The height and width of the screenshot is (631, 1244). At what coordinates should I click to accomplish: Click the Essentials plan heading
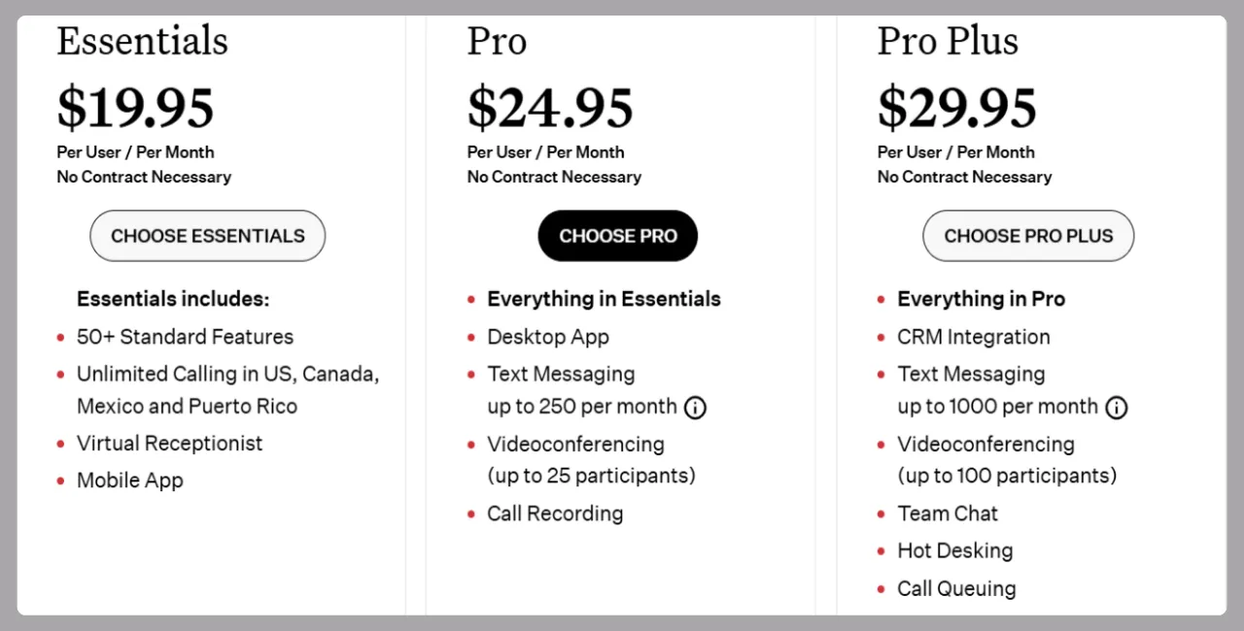pyautogui.click(x=142, y=41)
